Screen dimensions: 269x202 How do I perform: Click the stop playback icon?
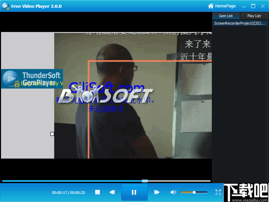(x=97, y=192)
